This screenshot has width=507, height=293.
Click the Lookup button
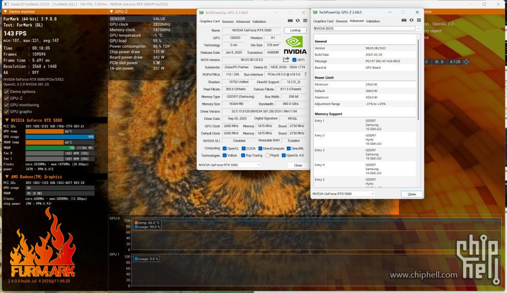295,30
